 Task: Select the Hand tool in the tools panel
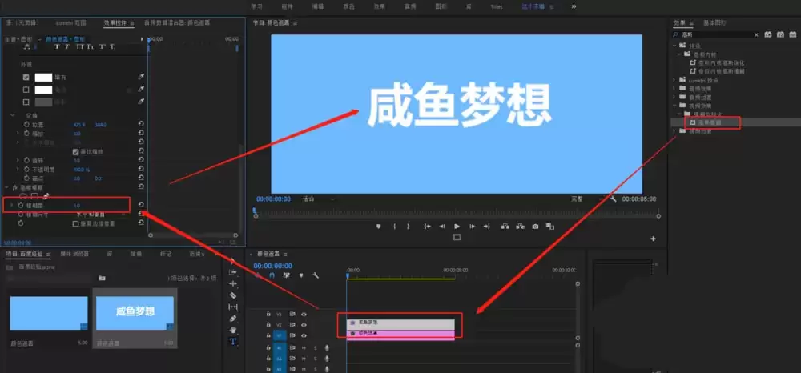233,330
